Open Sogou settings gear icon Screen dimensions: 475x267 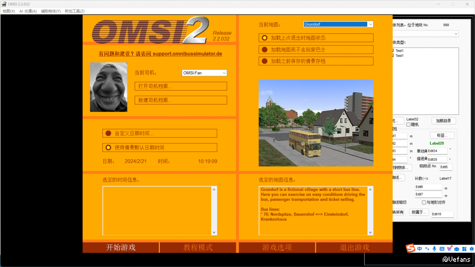(x=472, y=249)
